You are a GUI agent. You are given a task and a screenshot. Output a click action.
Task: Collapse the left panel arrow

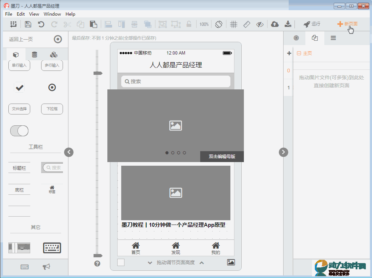[x=69, y=152]
